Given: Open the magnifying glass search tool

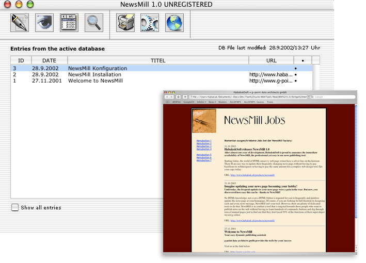Looking at the screenshot, I should (x=94, y=23).
